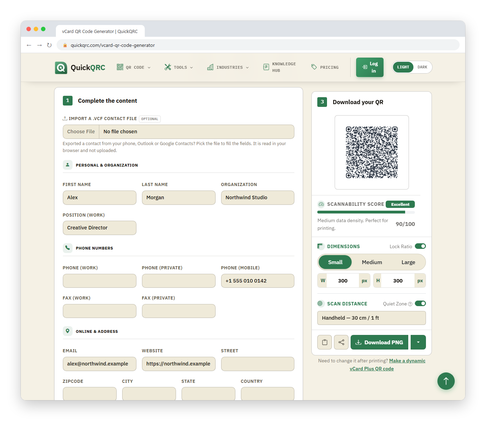486x421 pixels.
Task: Open the Scan Distance Handheld dropdown
Action: 371,318
